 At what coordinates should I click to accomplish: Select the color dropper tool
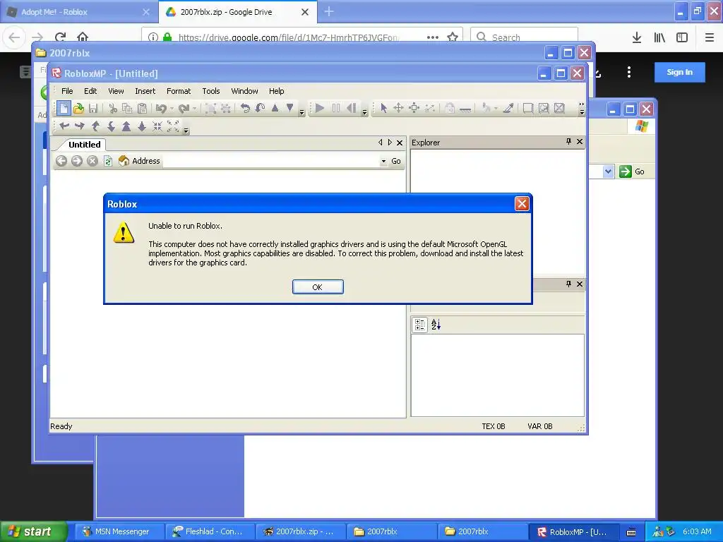pos(508,108)
